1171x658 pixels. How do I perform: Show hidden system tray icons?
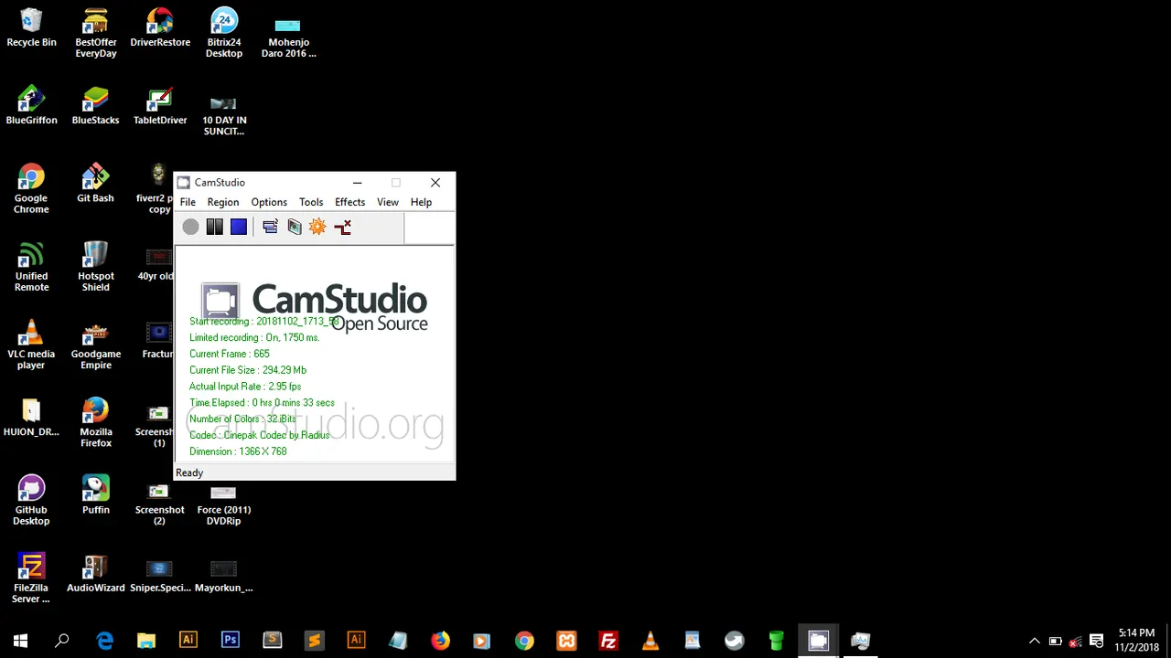coord(1035,641)
